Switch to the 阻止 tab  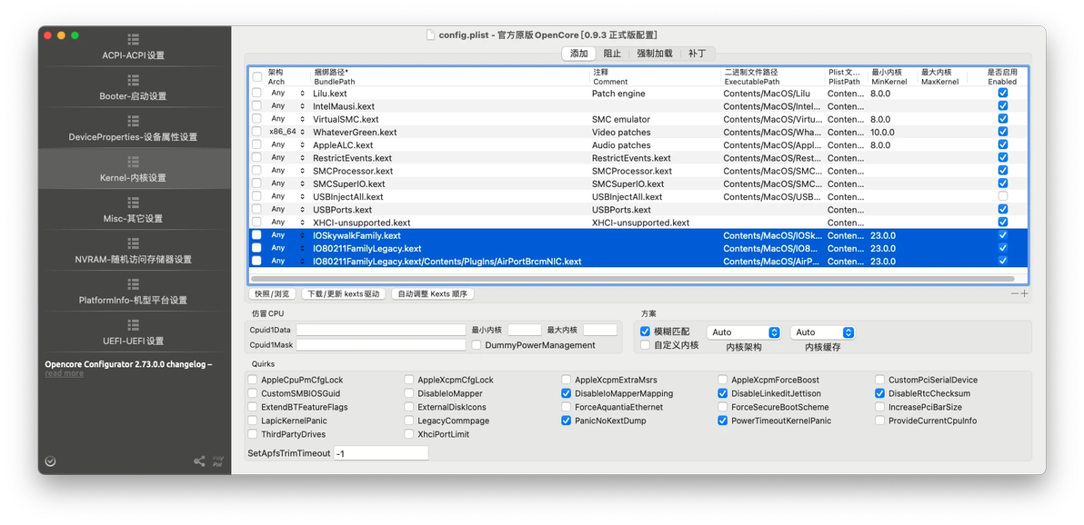pos(612,54)
